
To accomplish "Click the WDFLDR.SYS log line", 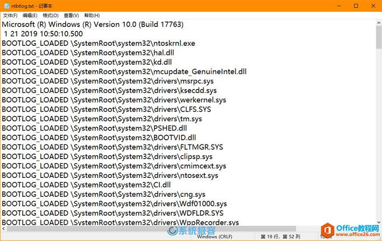I will pyautogui.click(x=113, y=213).
